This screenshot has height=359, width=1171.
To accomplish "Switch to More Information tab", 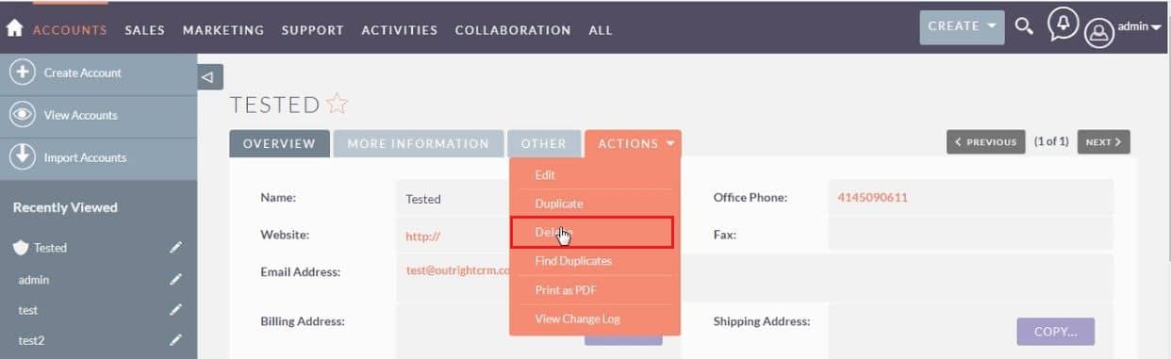I will [x=419, y=143].
